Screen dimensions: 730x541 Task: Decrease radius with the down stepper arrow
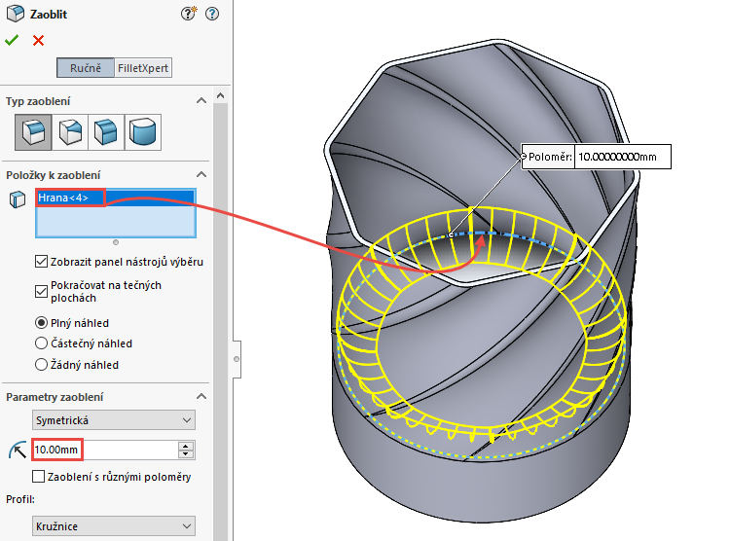pos(186,454)
